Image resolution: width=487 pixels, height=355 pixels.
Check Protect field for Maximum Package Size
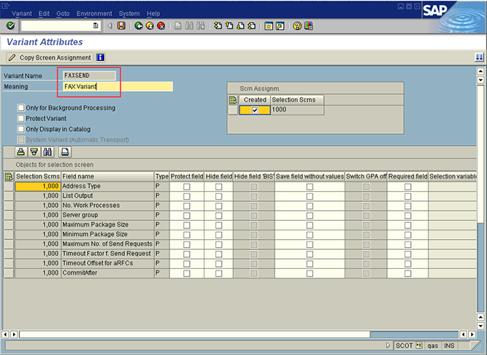point(187,225)
